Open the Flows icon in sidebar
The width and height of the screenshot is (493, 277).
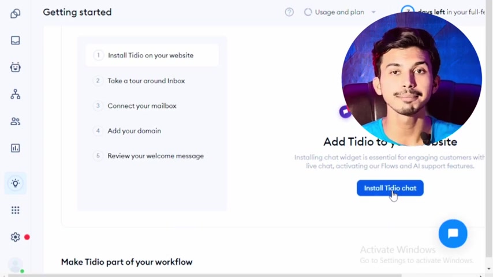tap(15, 94)
